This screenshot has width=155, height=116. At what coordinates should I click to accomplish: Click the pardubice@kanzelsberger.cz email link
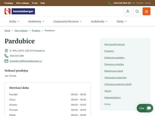(26, 61)
